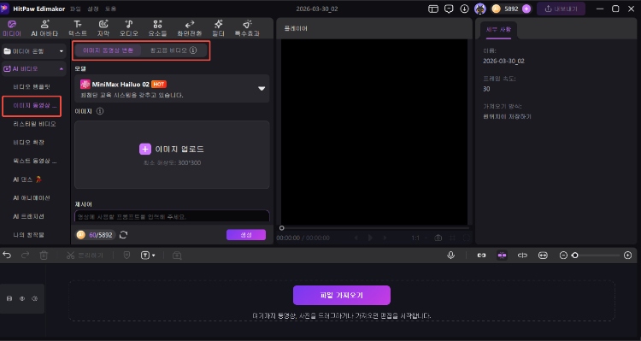Toggle the link clips icon on timeline toolbar
The height and width of the screenshot is (341, 641).
481,256
